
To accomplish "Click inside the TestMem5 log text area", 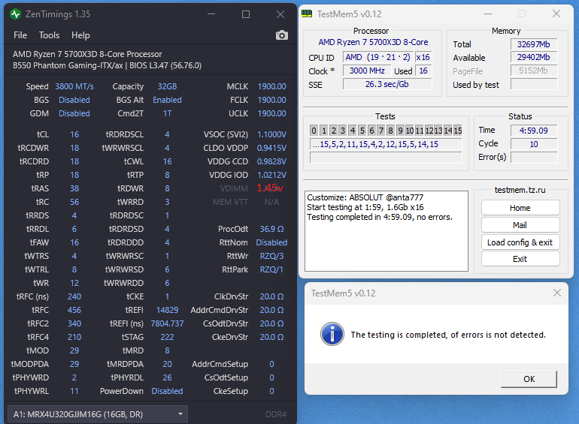I will [386, 240].
